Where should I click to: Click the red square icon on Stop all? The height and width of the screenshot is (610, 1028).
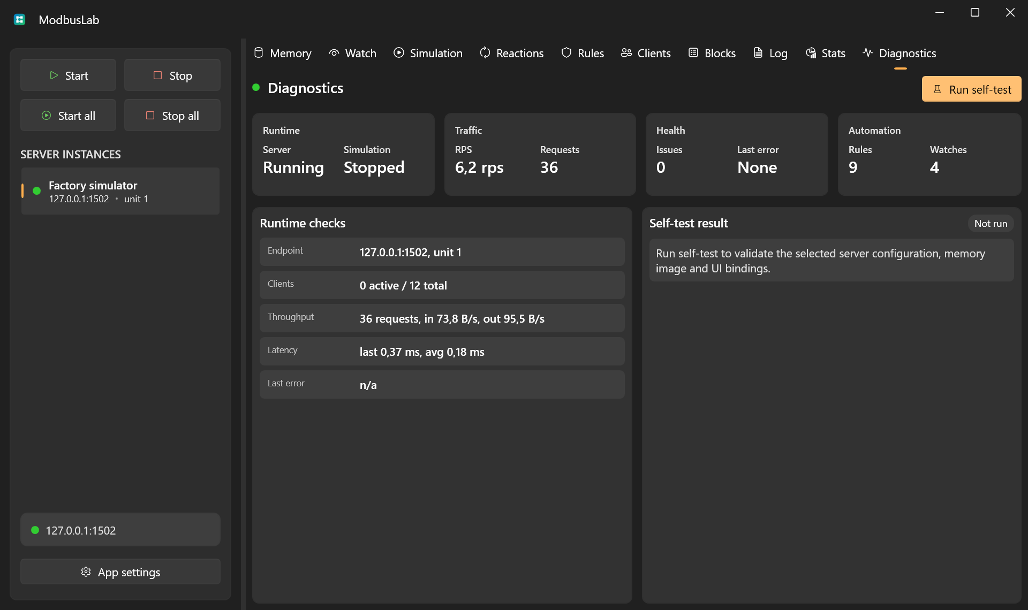tap(150, 116)
